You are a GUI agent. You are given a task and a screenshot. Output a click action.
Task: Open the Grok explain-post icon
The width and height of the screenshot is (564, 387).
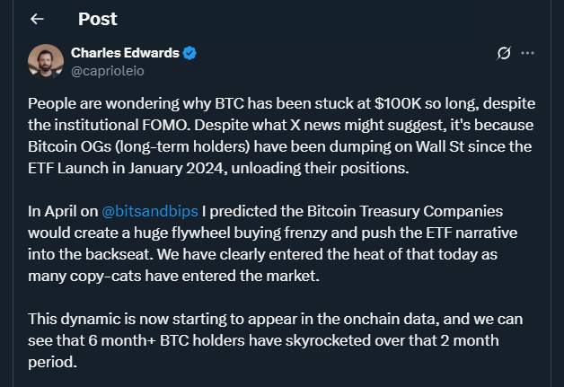point(504,53)
